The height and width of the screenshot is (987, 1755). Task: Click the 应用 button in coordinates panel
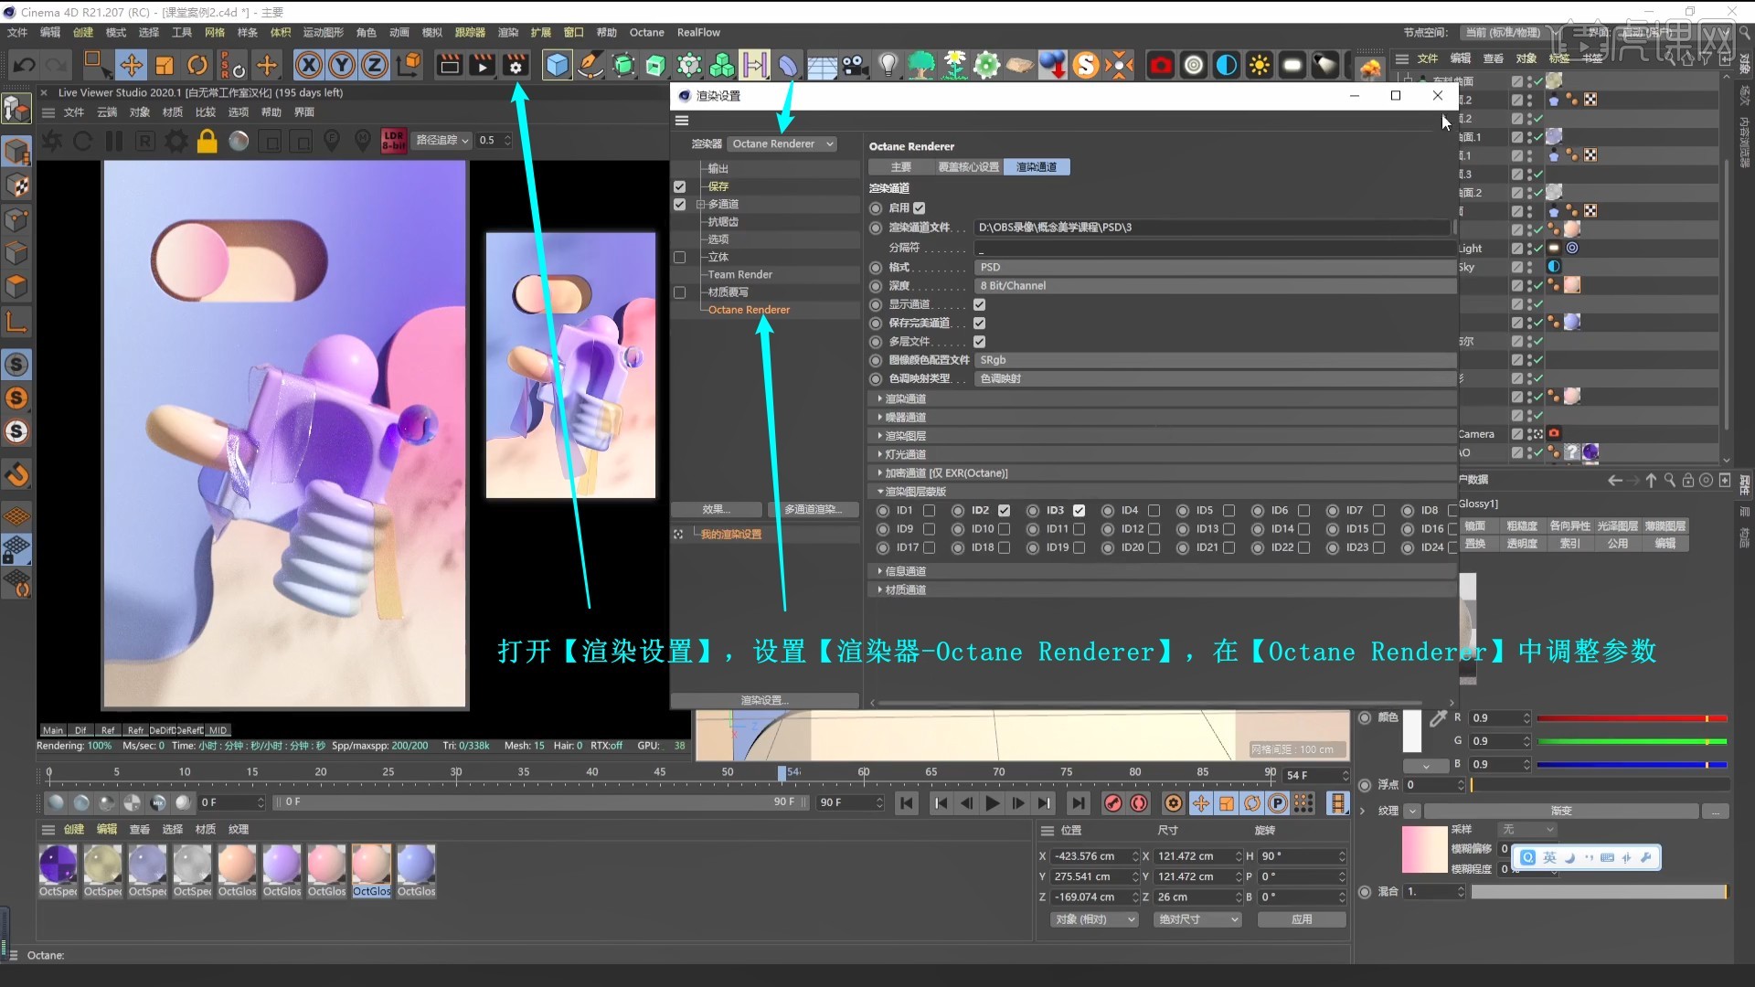(x=1301, y=919)
